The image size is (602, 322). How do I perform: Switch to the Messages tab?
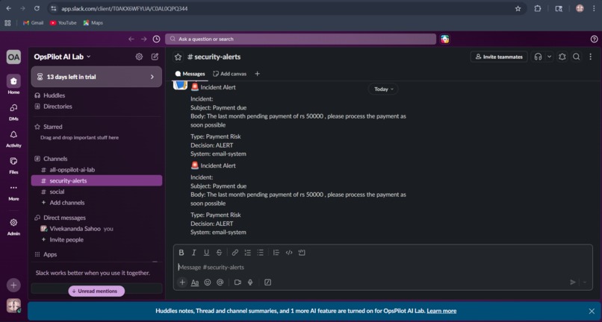[x=190, y=74]
